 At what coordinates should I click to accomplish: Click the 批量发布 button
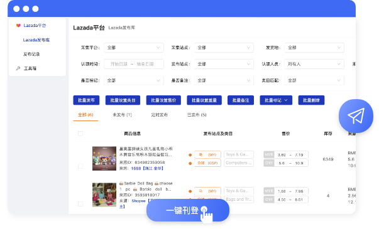(x=86, y=100)
